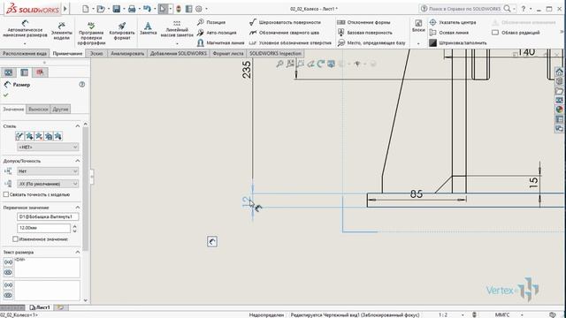Click Штриховка/заполнить tool
The image size is (566, 318).
[x=458, y=42]
